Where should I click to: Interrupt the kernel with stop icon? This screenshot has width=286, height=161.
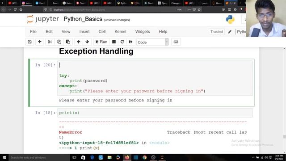point(114,42)
